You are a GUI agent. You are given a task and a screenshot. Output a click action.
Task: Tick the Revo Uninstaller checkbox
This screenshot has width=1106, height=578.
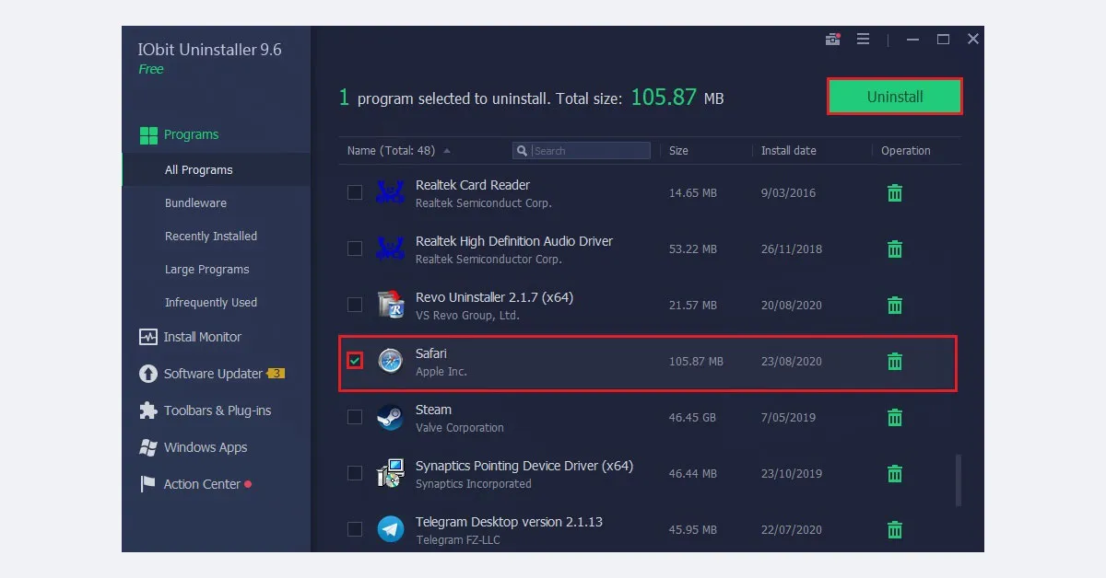point(354,305)
